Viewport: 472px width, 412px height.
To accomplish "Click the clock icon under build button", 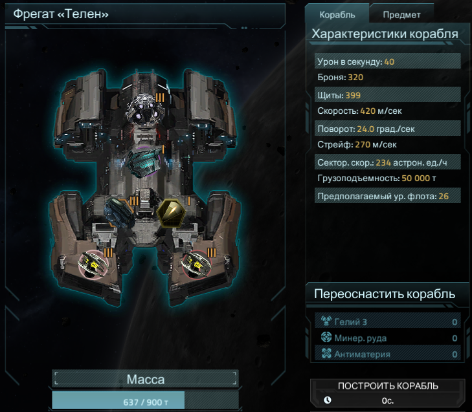I will click(x=328, y=400).
